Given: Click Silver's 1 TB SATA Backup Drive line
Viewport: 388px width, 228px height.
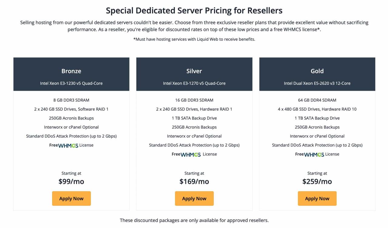Looking at the screenshot, I should pyautogui.click(x=194, y=118).
